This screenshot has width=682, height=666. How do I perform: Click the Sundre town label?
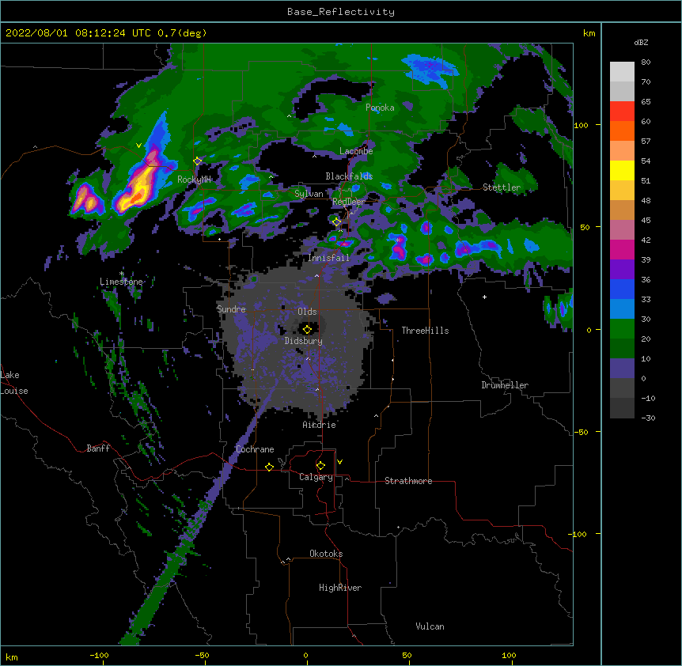[231, 309]
